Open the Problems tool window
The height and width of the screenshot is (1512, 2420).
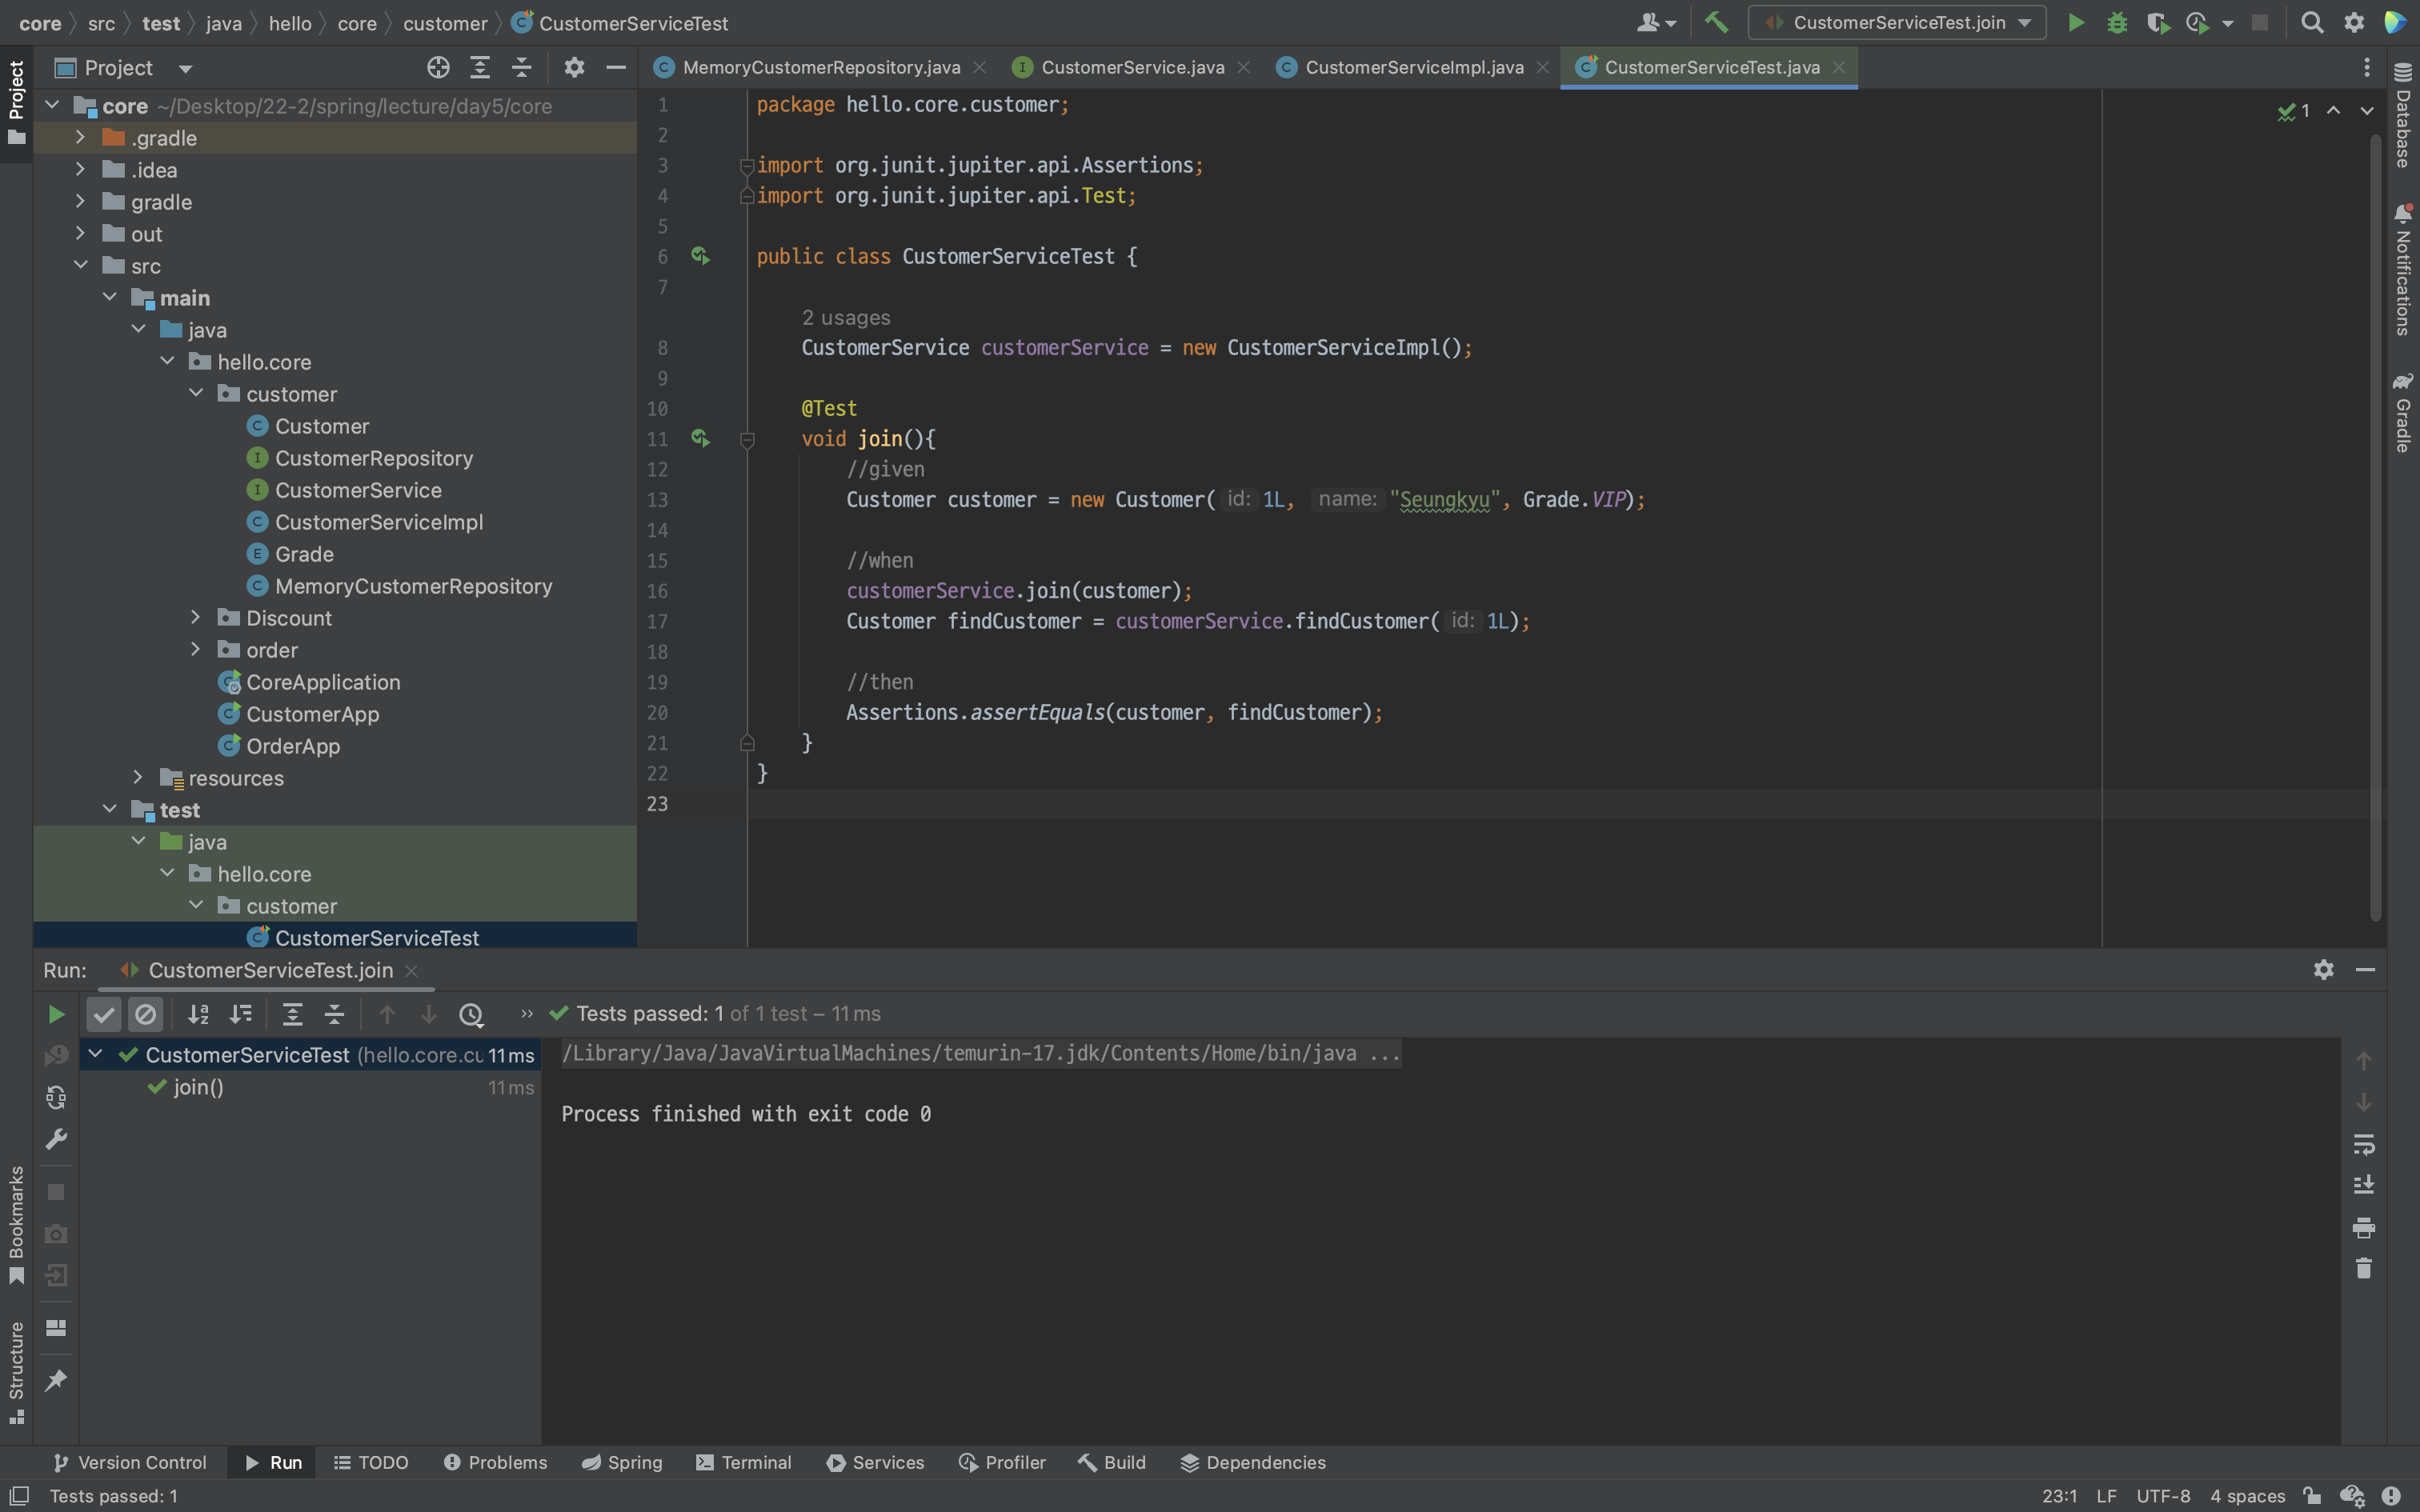point(495,1462)
